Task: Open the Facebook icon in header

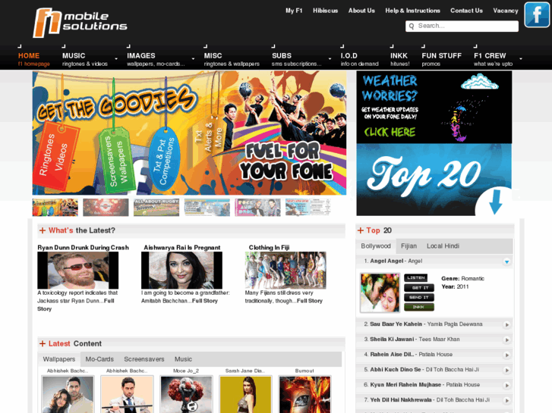Action: (x=537, y=14)
